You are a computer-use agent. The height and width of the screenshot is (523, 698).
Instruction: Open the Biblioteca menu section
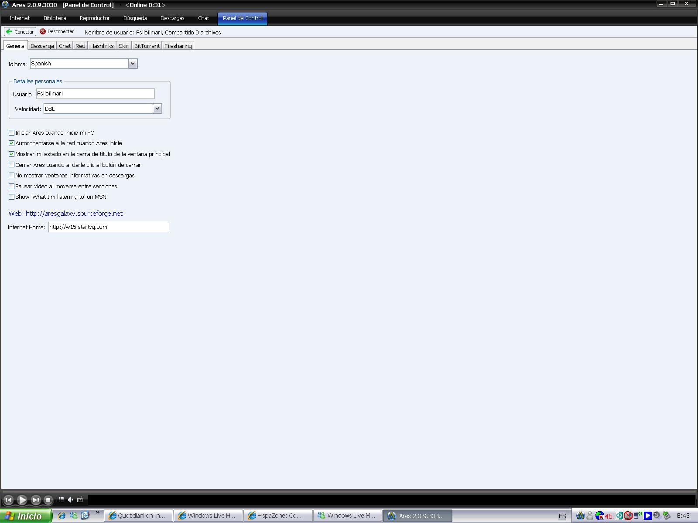55,18
